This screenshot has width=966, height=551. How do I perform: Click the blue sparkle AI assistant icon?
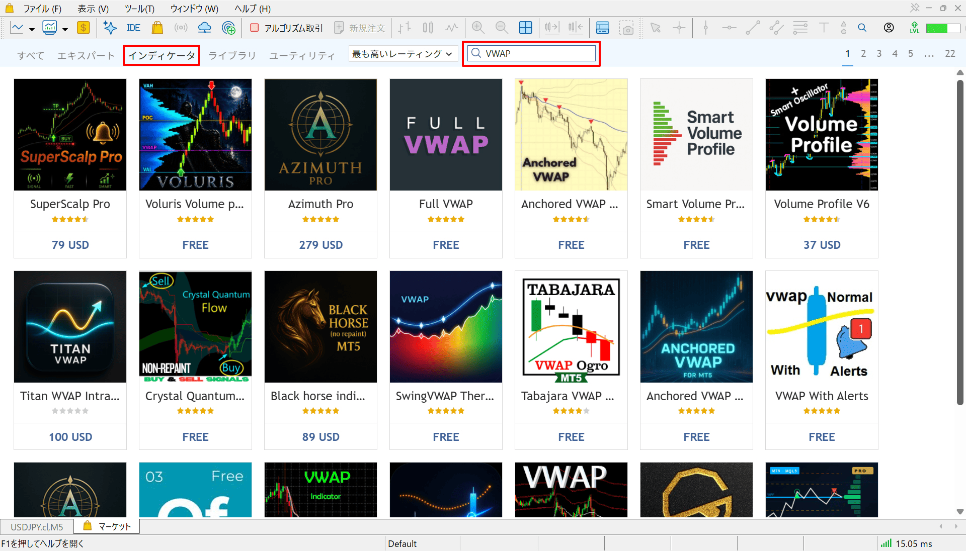coord(110,28)
